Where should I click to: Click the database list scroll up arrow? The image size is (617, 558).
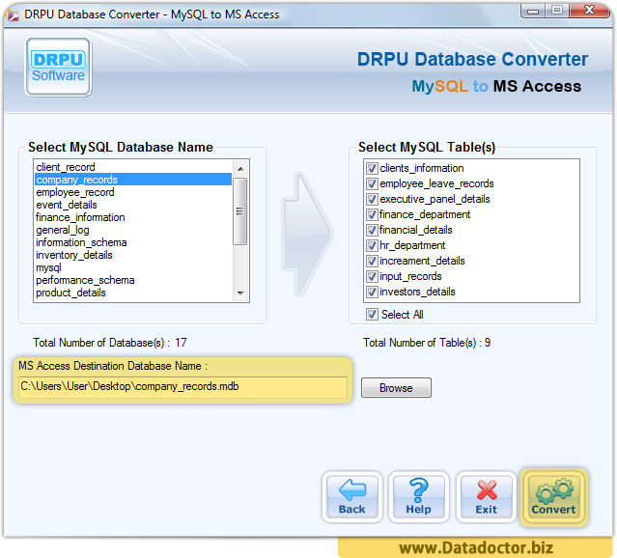[240, 168]
